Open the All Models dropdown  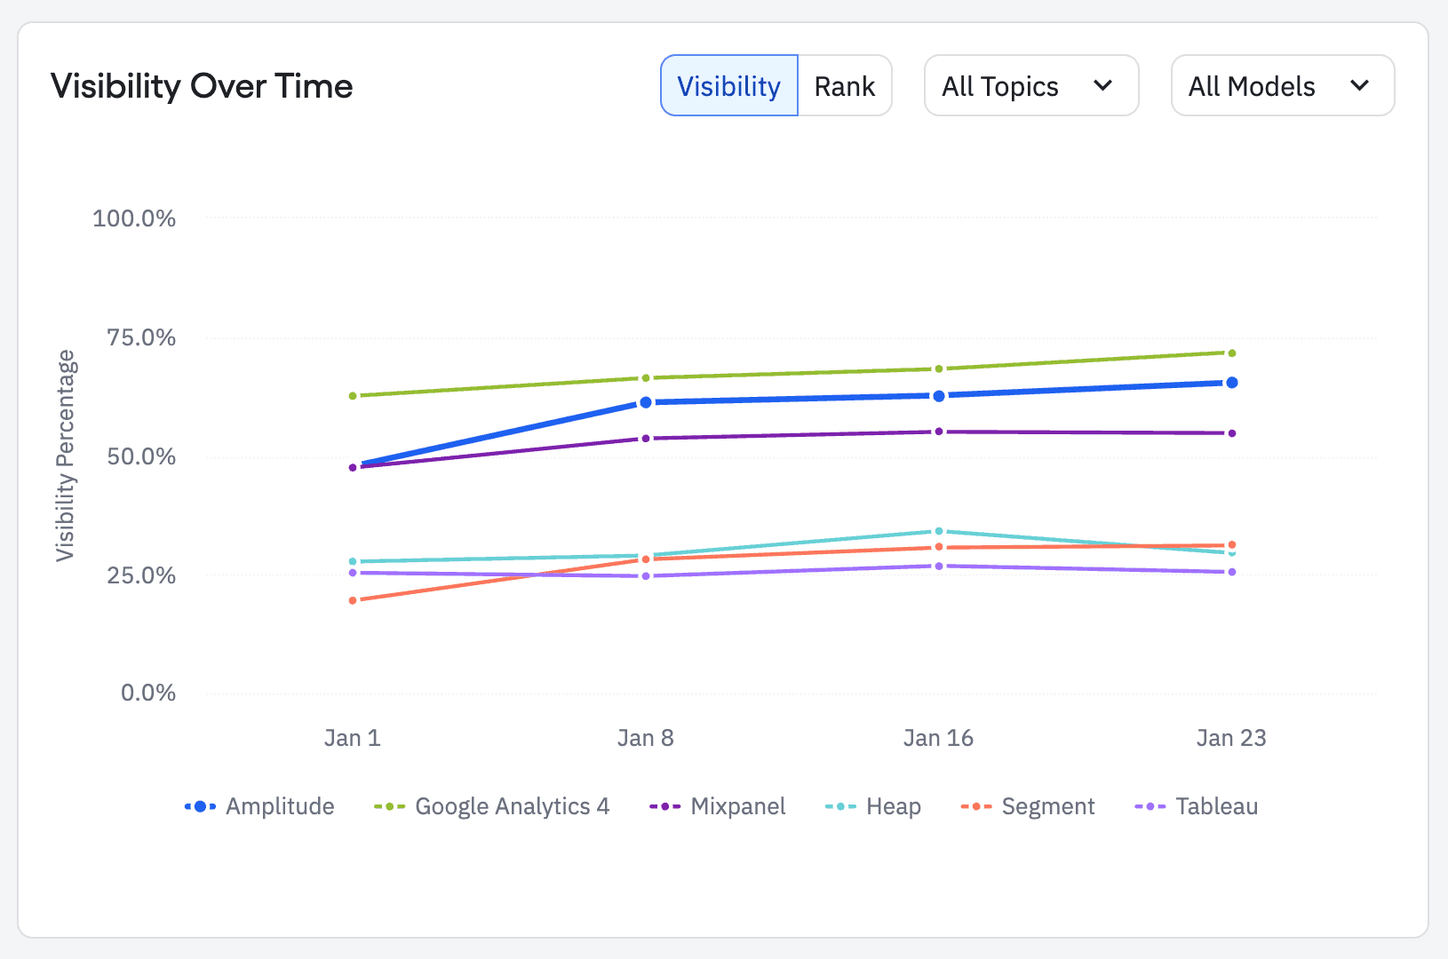(x=1282, y=85)
